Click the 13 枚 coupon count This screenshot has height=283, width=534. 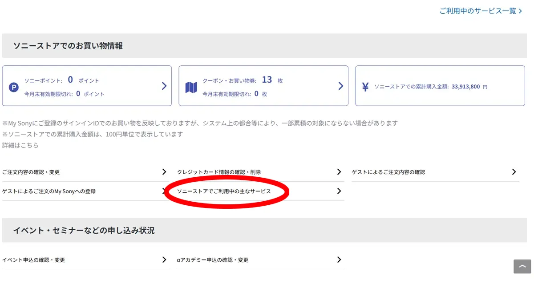coord(272,80)
